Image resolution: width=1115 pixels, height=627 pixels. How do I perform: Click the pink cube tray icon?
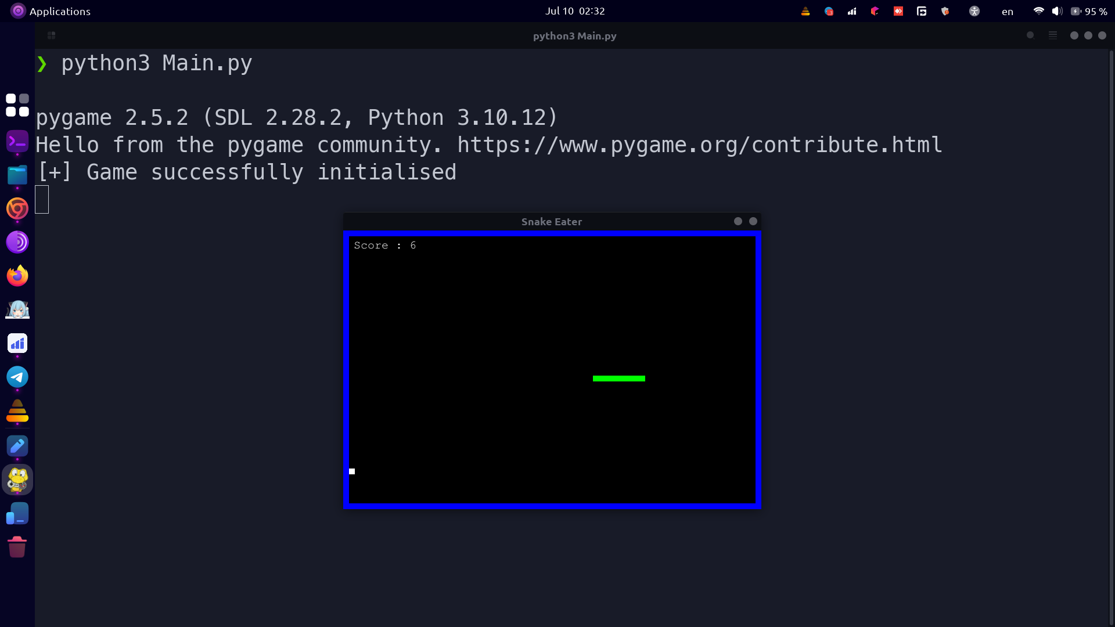(875, 11)
